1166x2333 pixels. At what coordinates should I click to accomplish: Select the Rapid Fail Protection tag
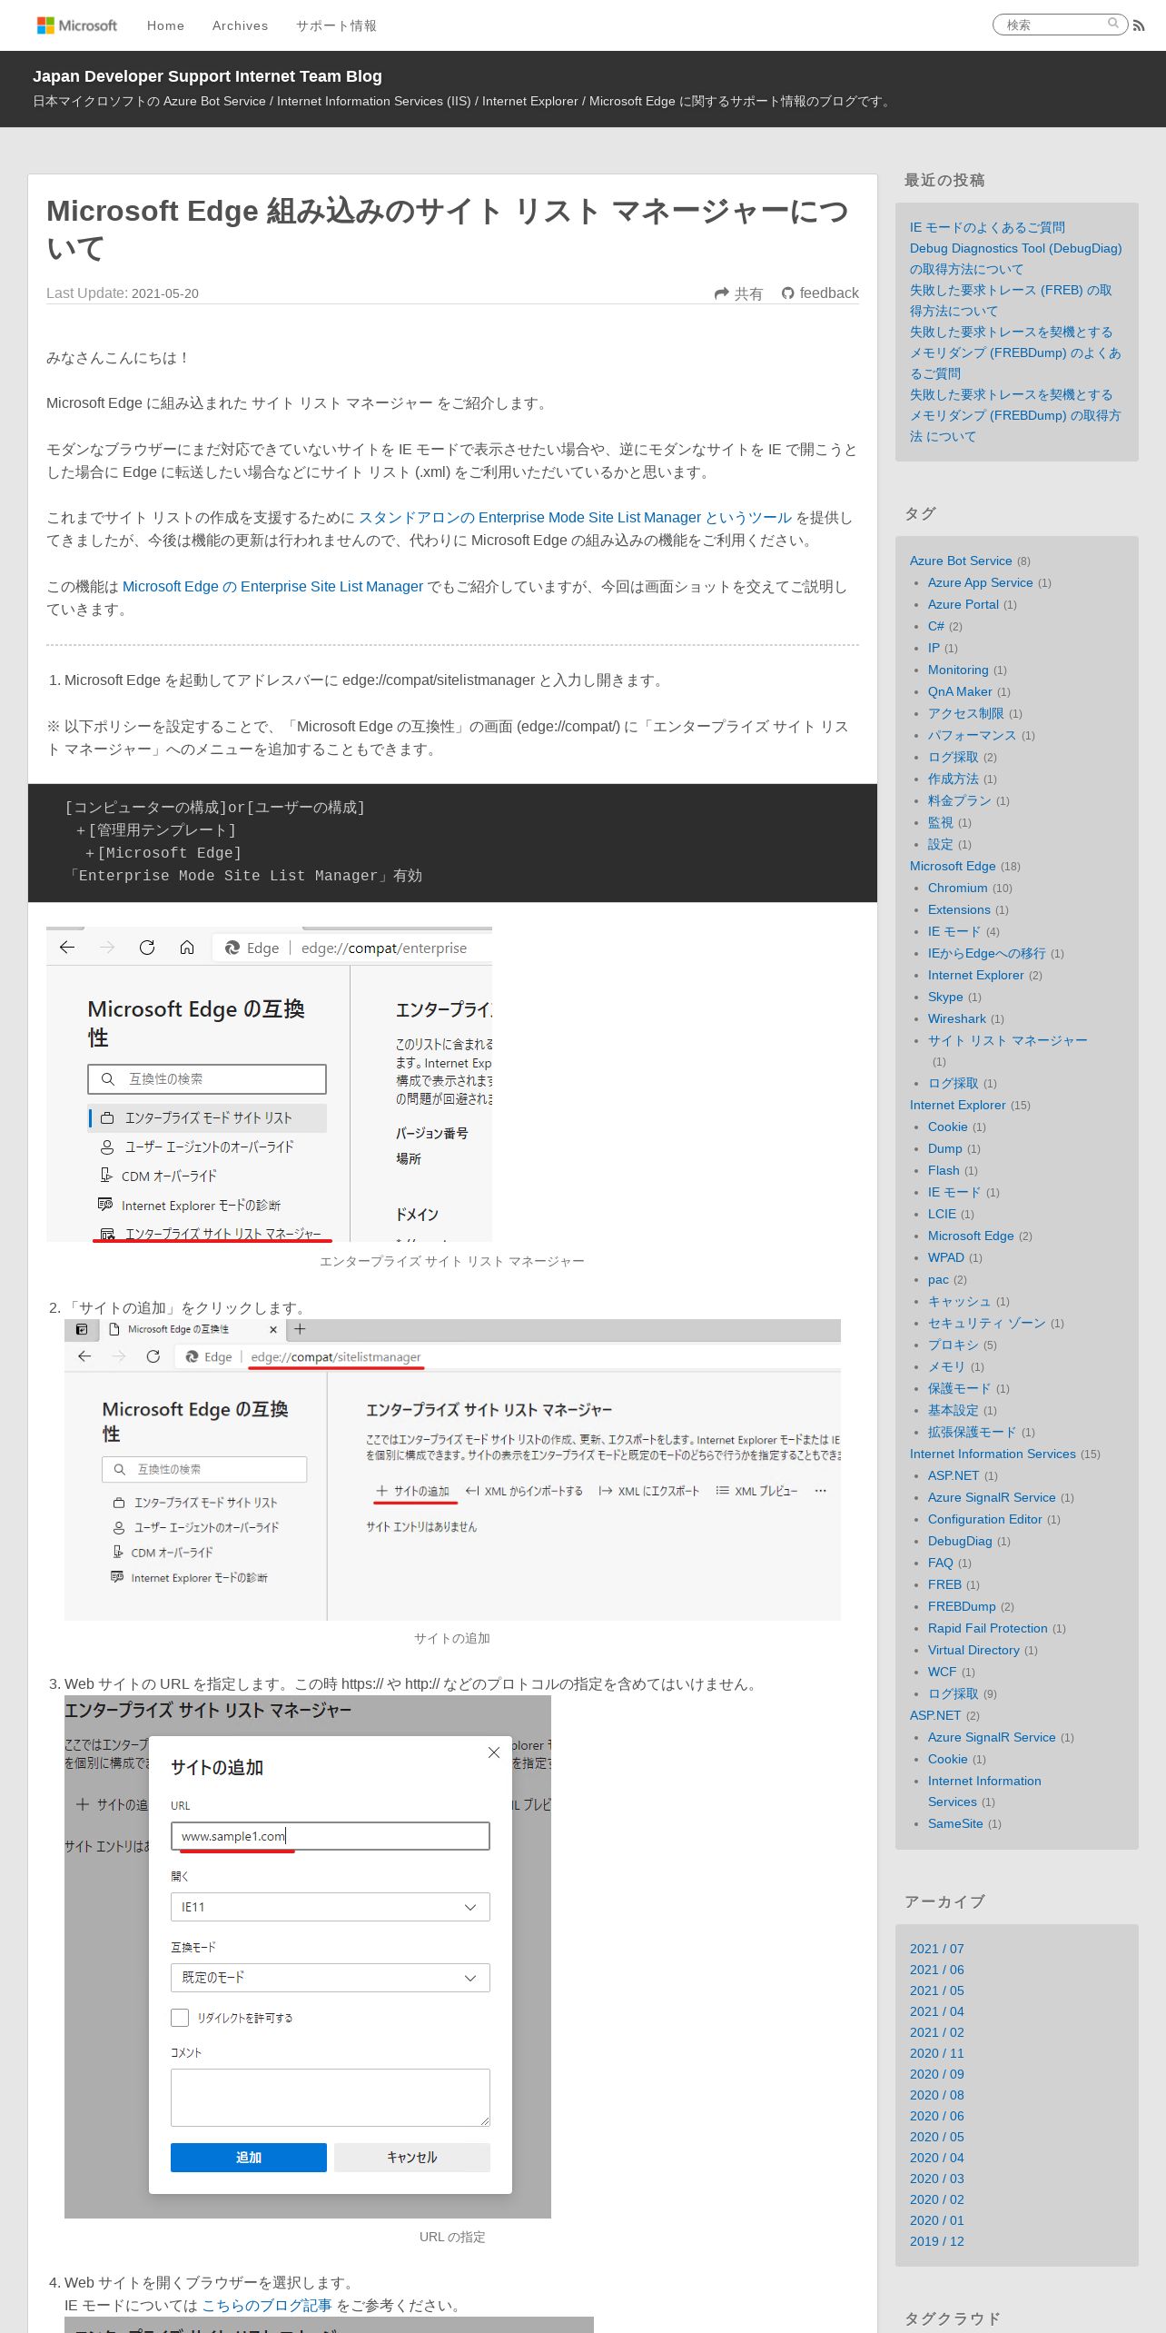(x=987, y=1628)
